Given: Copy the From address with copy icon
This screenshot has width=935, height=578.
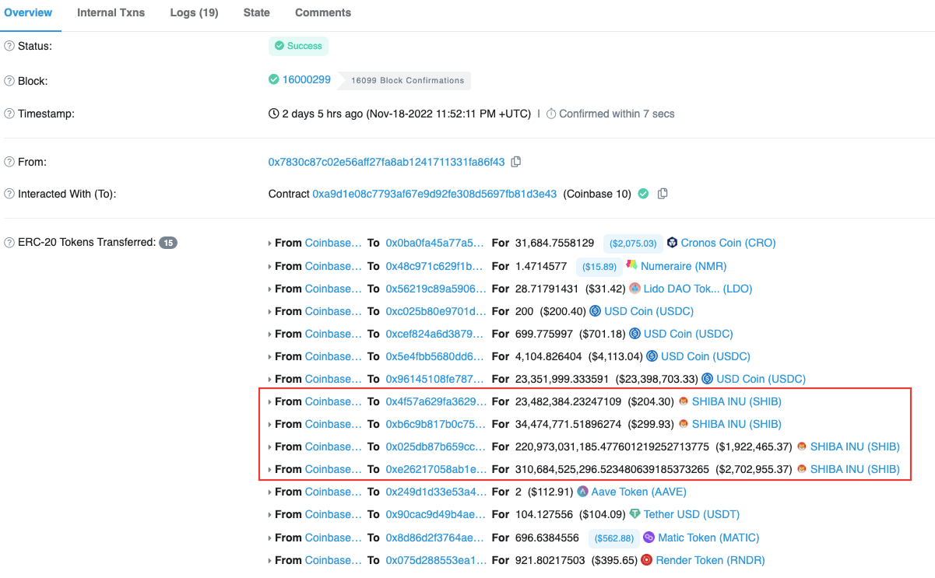Looking at the screenshot, I should (x=515, y=162).
